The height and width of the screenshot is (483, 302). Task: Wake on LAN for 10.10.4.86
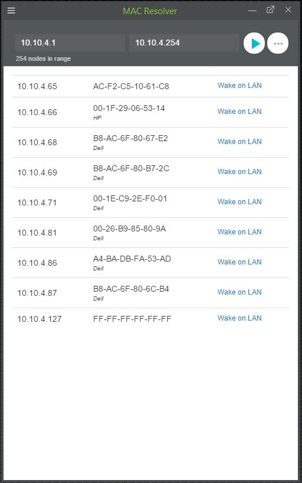click(239, 262)
